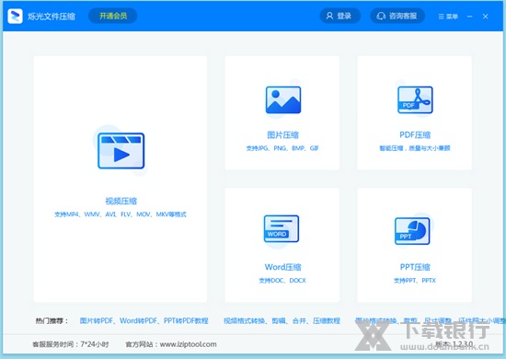
Task: Select the Word压缩 title text
Action: pos(283,267)
